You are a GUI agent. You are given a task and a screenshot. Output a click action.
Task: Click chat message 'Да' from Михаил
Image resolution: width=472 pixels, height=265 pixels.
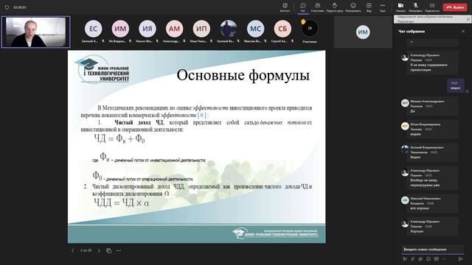[x=412, y=111]
